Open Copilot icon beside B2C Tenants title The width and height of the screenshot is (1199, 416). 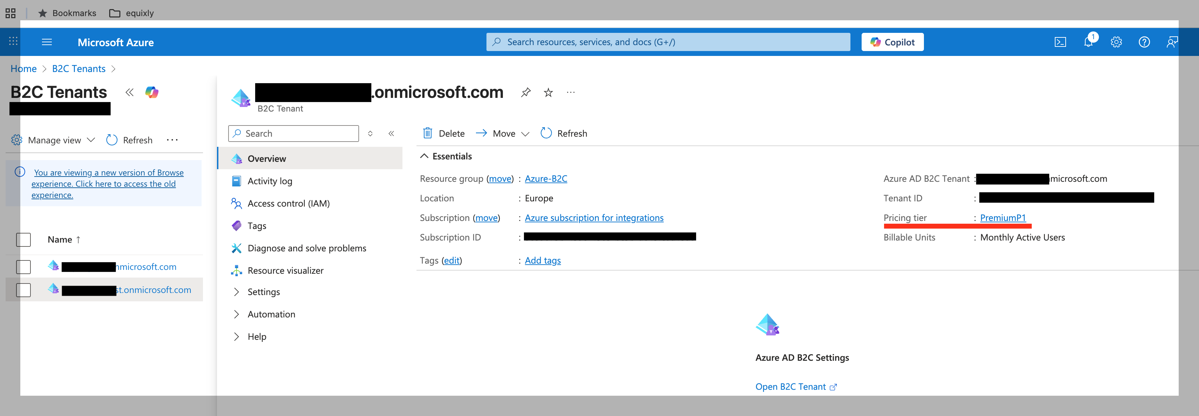[x=152, y=93]
